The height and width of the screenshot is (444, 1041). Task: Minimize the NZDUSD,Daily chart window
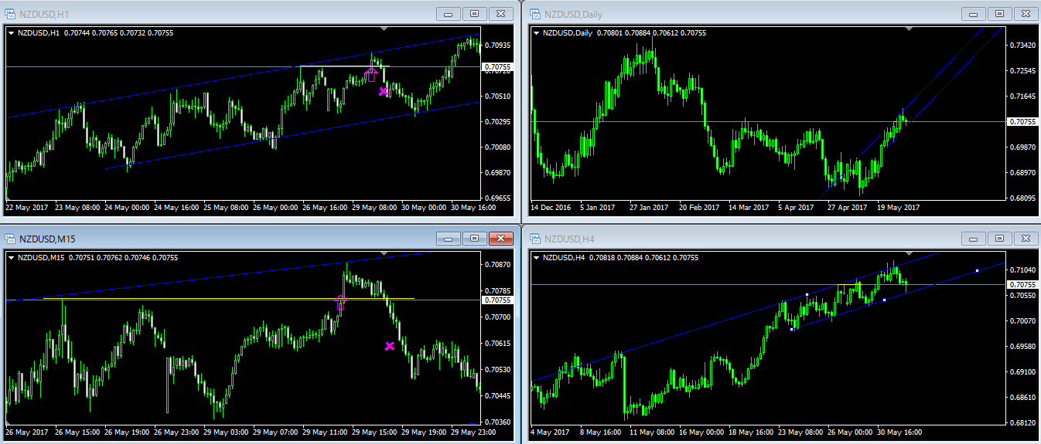coord(972,13)
